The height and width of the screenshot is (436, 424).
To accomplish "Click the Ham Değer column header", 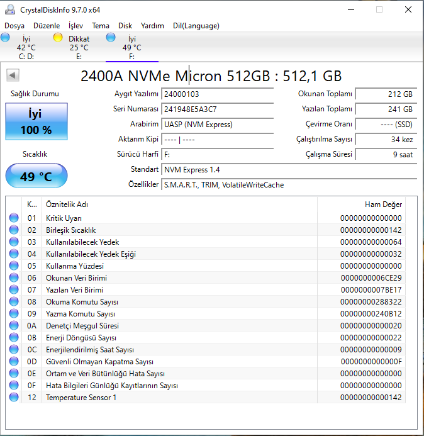I will pos(361,204).
